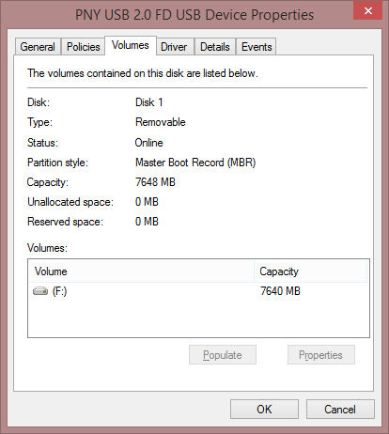Select the (F:) volume row
Screen dimensions: 389x434
(x=198, y=291)
